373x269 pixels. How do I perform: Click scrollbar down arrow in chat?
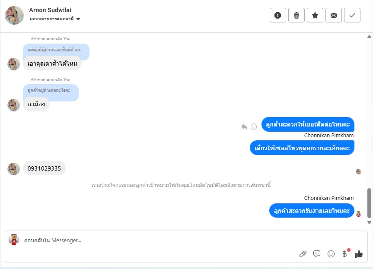(369, 223)
